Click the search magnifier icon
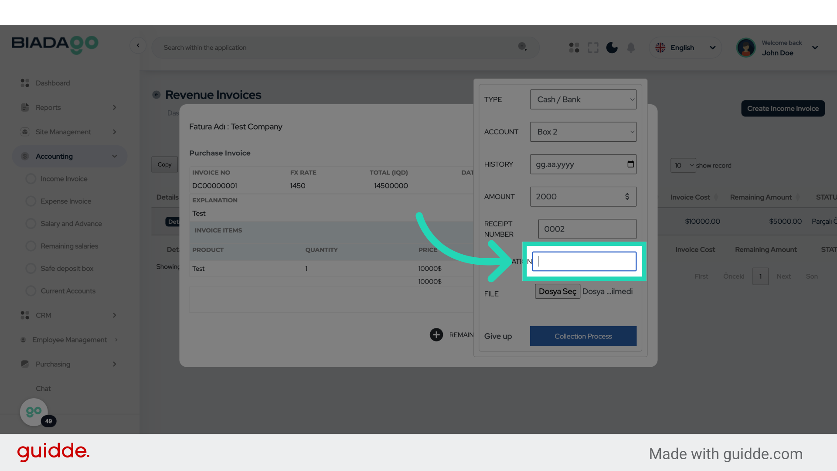837x471 pixels. [x=522, y=47]
